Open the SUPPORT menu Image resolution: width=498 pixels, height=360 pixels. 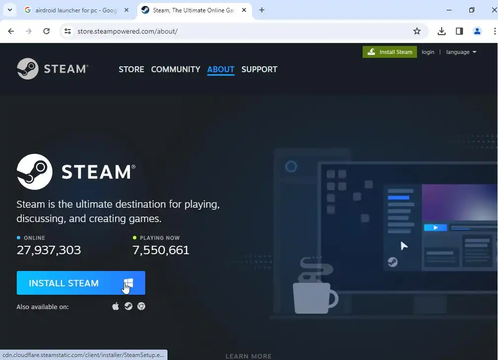259,69
